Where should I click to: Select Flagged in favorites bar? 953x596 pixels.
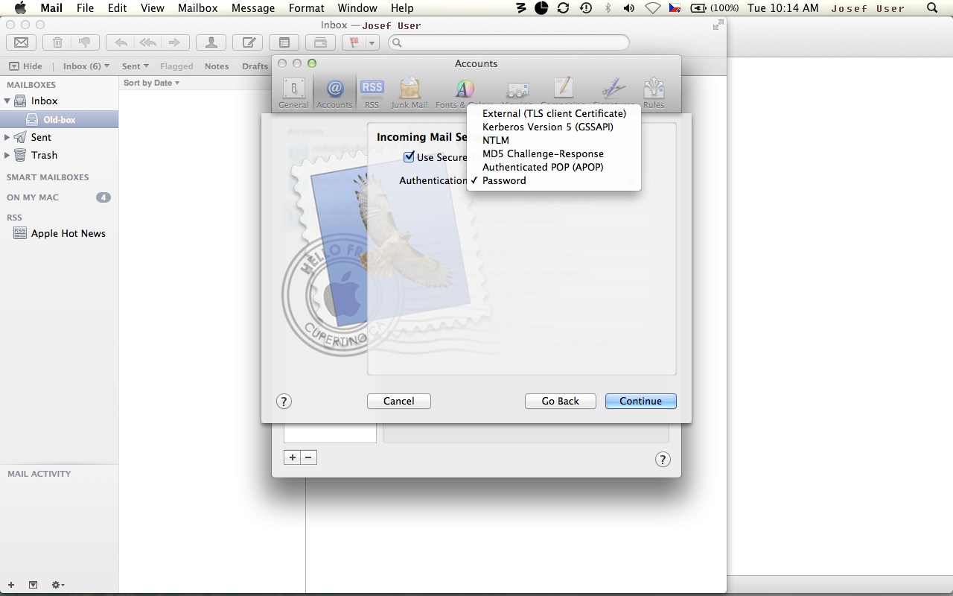[x=176, y=66]
